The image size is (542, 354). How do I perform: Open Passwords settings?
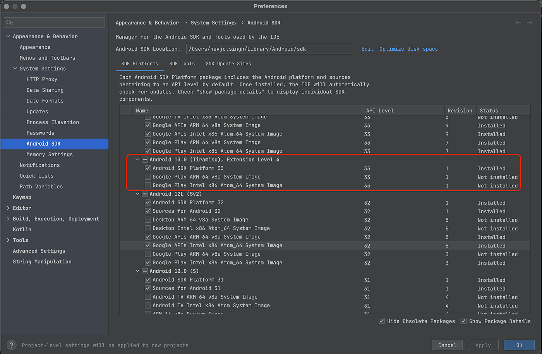coord(40,133)
